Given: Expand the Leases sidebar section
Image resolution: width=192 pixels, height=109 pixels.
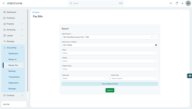Looking at the screenshot, I should [x=13, y=35].
